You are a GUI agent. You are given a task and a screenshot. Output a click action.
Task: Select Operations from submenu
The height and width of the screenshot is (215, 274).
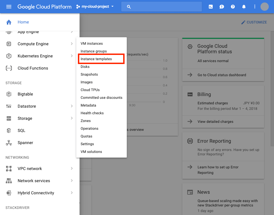(x=101, y=128)
